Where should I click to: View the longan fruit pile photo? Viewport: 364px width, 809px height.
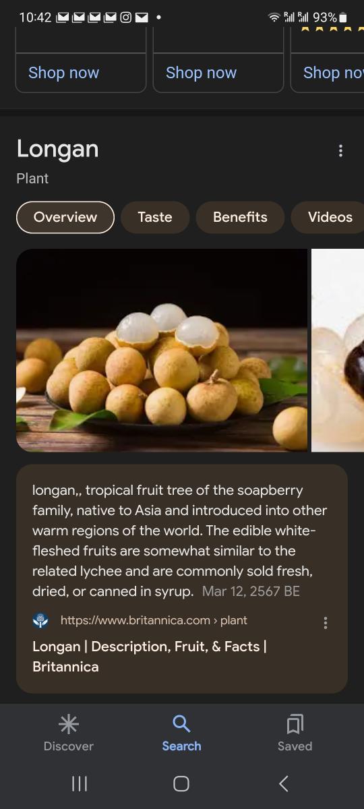[162, 351]
